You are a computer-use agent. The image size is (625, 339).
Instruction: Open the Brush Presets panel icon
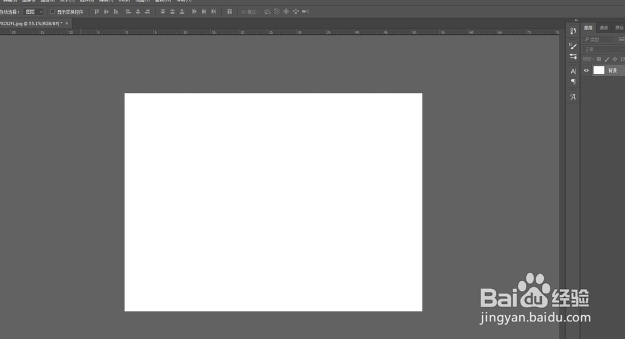572,57
